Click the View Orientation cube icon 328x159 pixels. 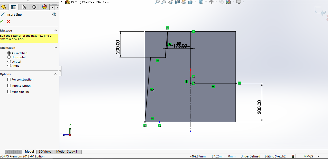190,2
